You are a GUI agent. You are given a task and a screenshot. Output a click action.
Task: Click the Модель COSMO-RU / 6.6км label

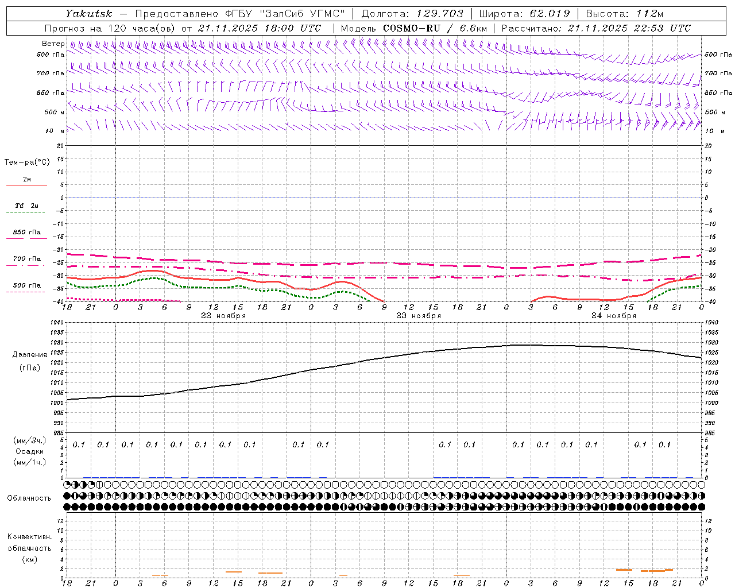[x=414, y=28]
